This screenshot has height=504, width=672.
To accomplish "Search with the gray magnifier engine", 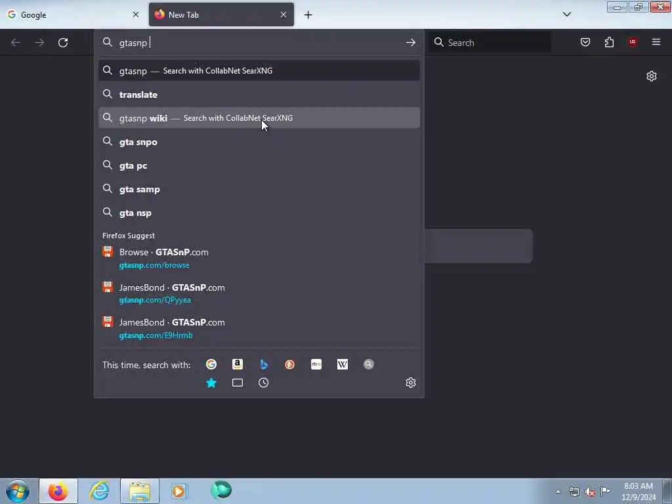I will [x=369, y=364].
